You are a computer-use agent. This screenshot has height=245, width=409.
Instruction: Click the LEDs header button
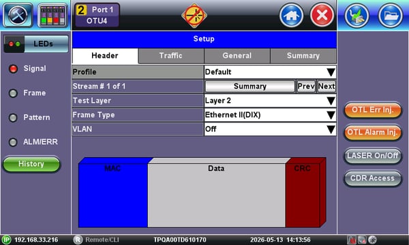click(36, 44)
